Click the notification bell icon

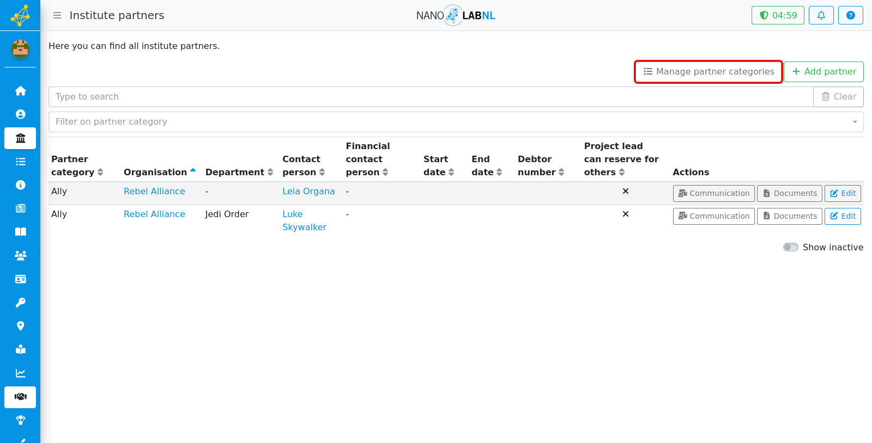(821, 15)
